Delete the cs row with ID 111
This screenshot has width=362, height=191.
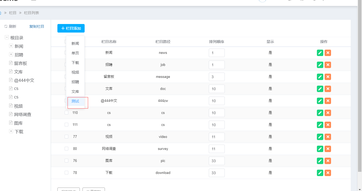tap(328, 125)
